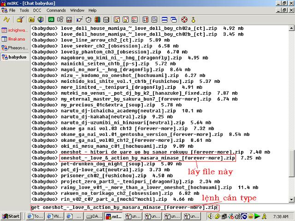This screenshot has width=295, height=221.
Task: Click the 7:38 AM system clock
Action: pyautogui.click(x=281, y=216)
